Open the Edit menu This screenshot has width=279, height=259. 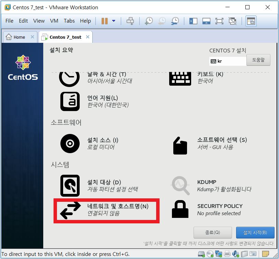point(23,21)
